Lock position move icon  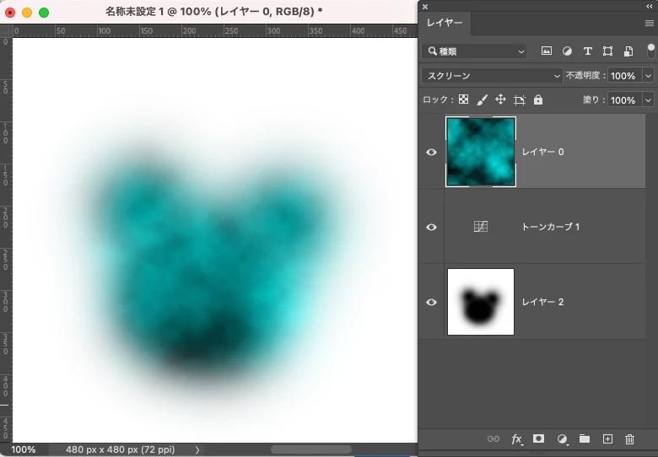500,99
